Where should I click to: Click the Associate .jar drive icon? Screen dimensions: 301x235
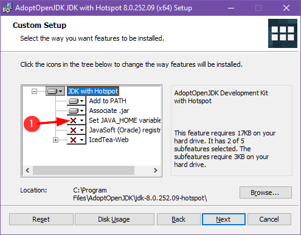(74, 111)
